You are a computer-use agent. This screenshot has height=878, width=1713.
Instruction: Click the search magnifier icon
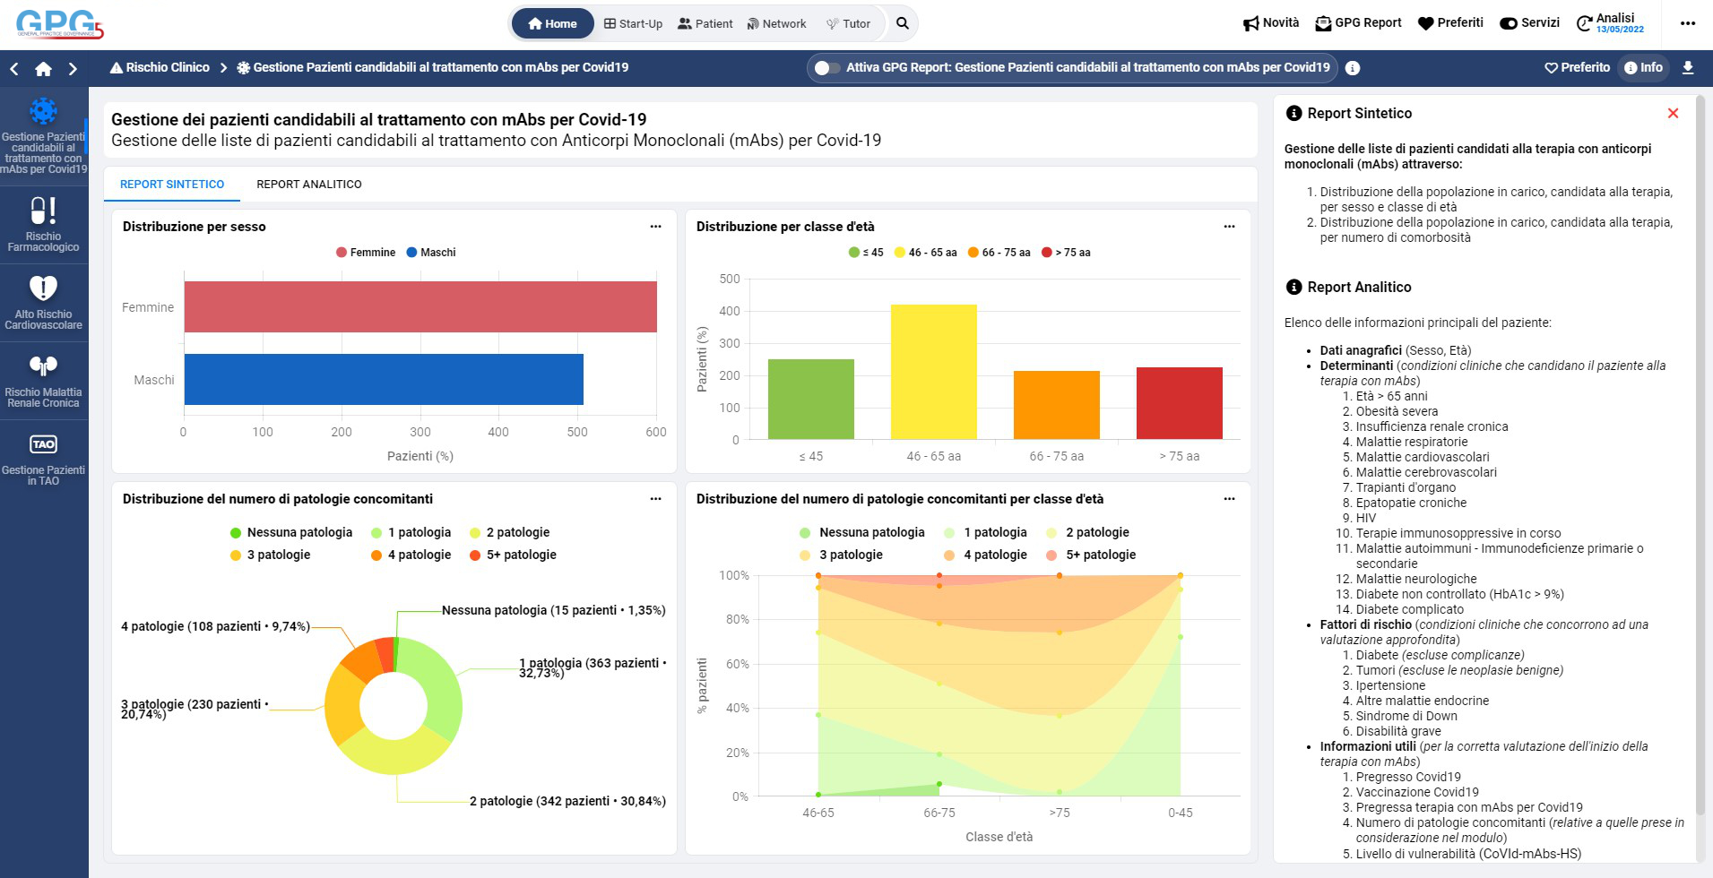click(903, 23)
